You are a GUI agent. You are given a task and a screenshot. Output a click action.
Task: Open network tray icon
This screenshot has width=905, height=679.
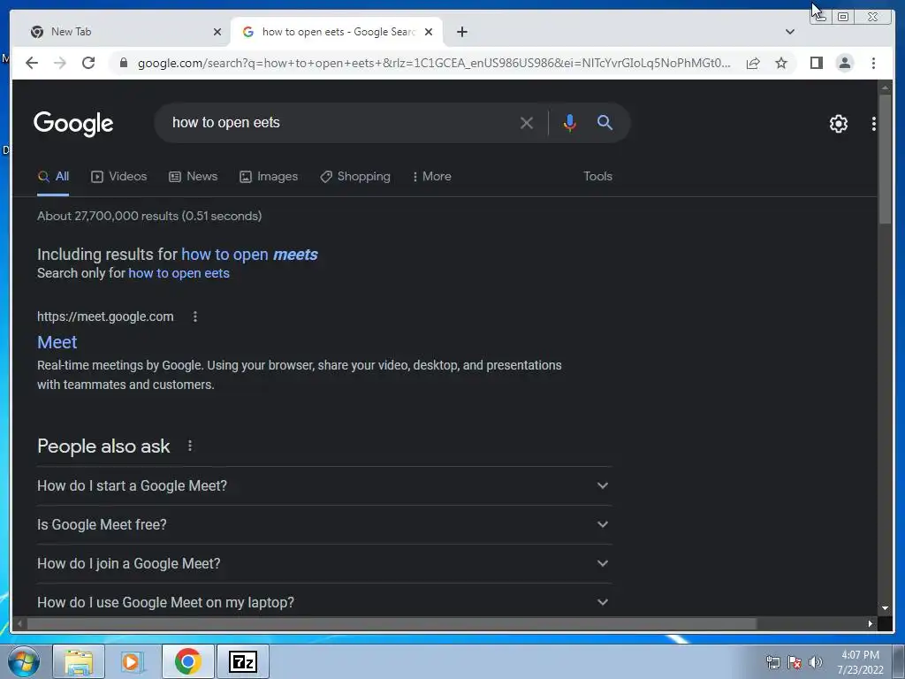click(x=772, y=662)
